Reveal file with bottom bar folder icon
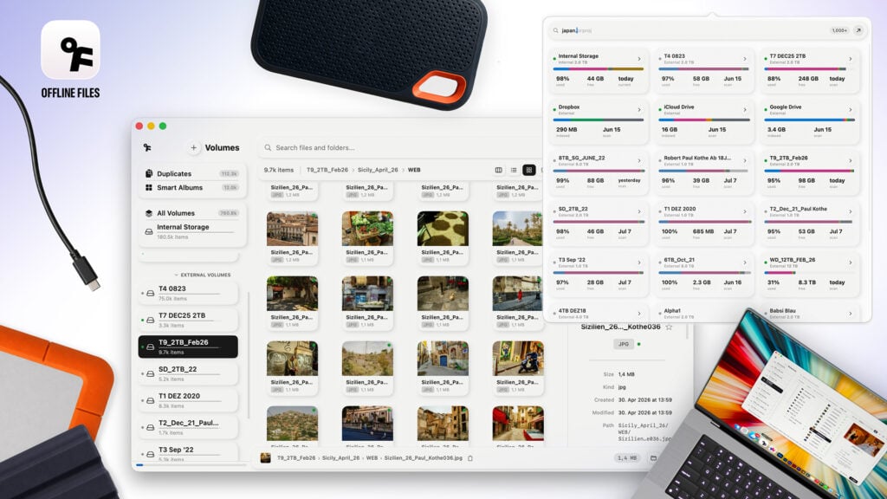This screenshot has width=887, height=499. [x=653, y=458]
